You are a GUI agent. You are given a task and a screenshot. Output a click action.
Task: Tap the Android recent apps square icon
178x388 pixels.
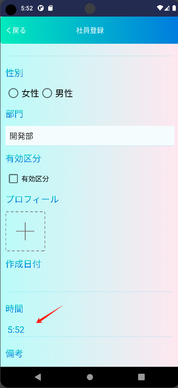pos(141,377)
